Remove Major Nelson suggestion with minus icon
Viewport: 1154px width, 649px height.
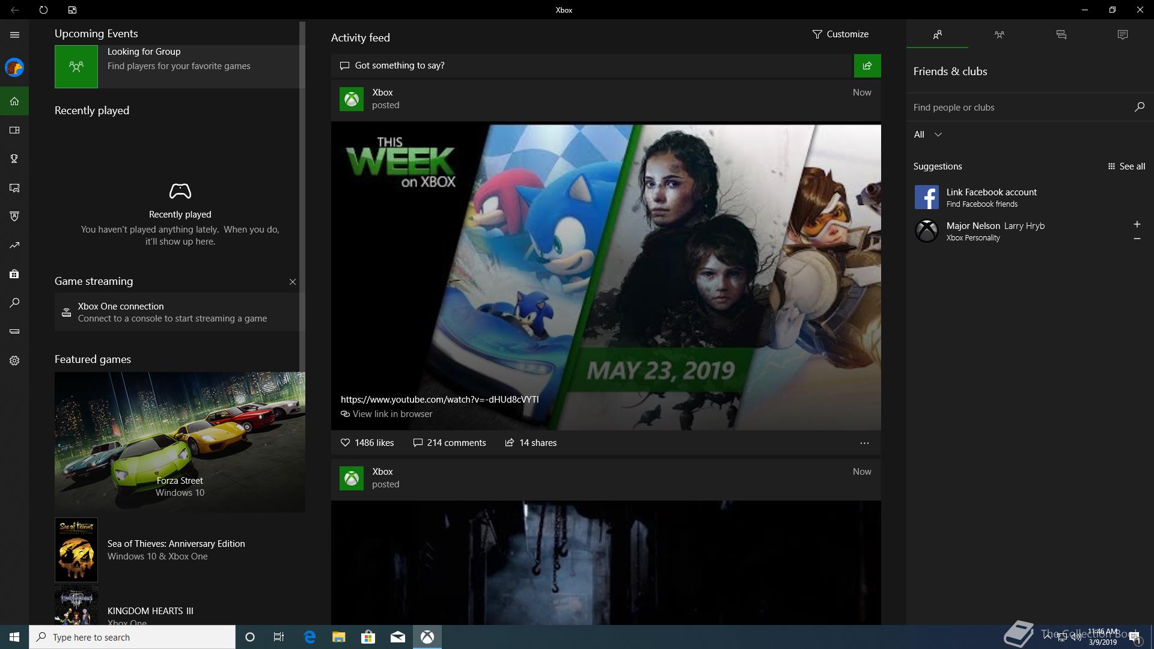click(1137, 239)
